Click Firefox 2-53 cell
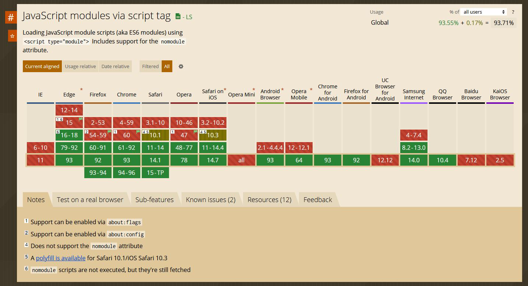The image size is (528, 286). tap(98, 123)
